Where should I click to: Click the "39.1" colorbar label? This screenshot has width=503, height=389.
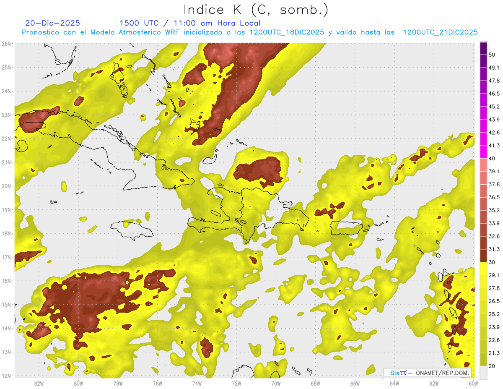click(x=494, y=171)
